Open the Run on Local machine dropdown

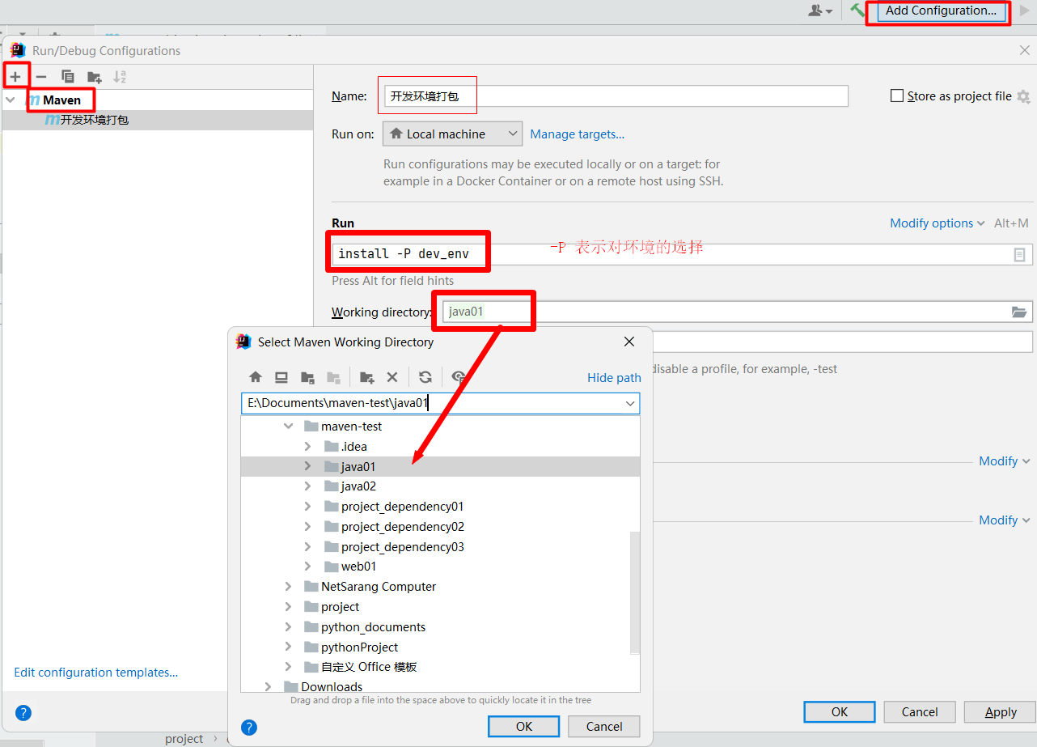pyautogui.click(x=453, y=134)
